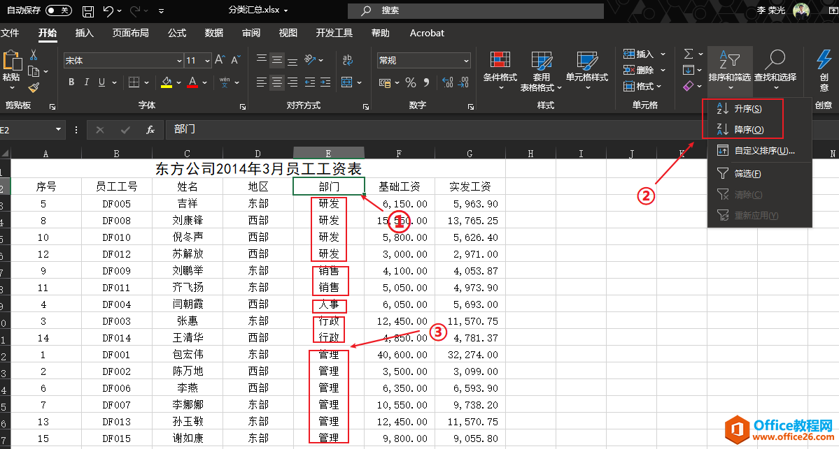
Task: Toggle Bold formatting
Action: coord(71,82)
